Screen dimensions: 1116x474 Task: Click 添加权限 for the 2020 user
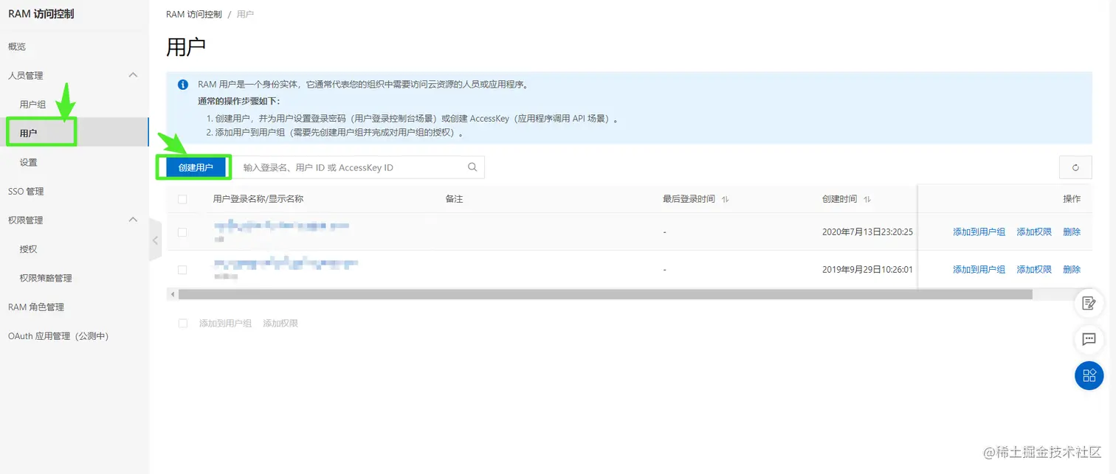pos(1034,231)
